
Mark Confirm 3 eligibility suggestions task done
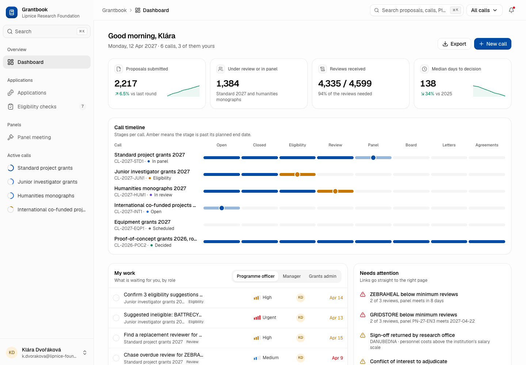[116, 298]
